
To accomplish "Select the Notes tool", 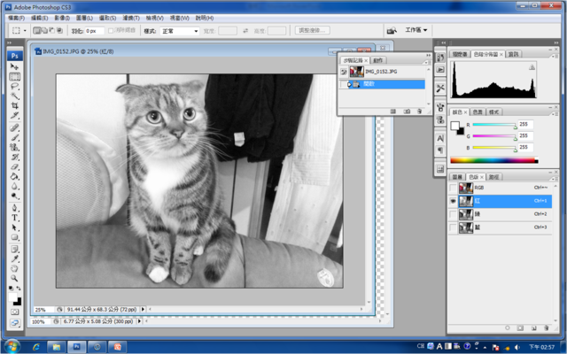I will coord(14,250).
